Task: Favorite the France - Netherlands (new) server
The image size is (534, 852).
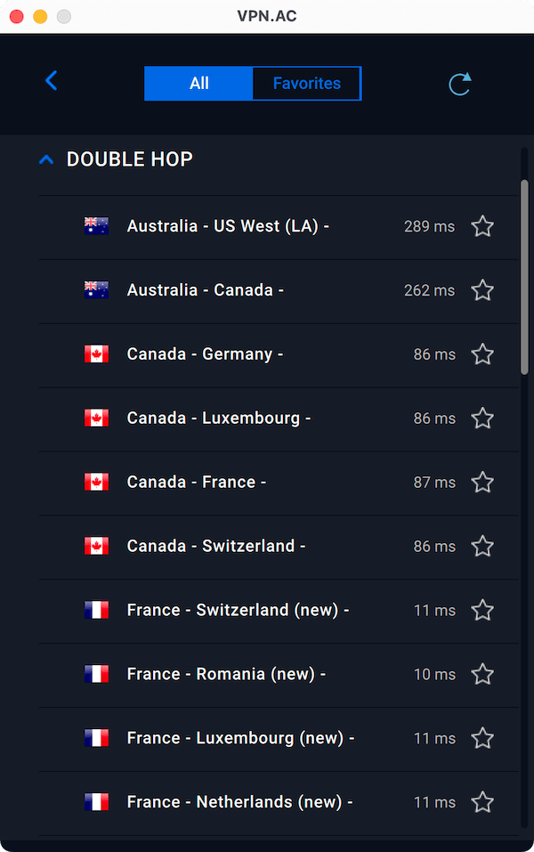Action: coord(482,803)
